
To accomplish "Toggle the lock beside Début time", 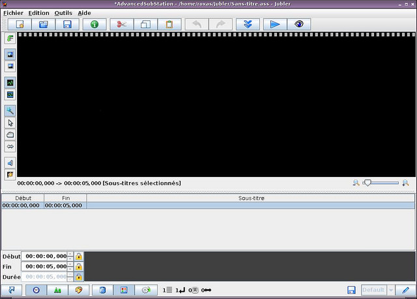I will tap(79, 257).
